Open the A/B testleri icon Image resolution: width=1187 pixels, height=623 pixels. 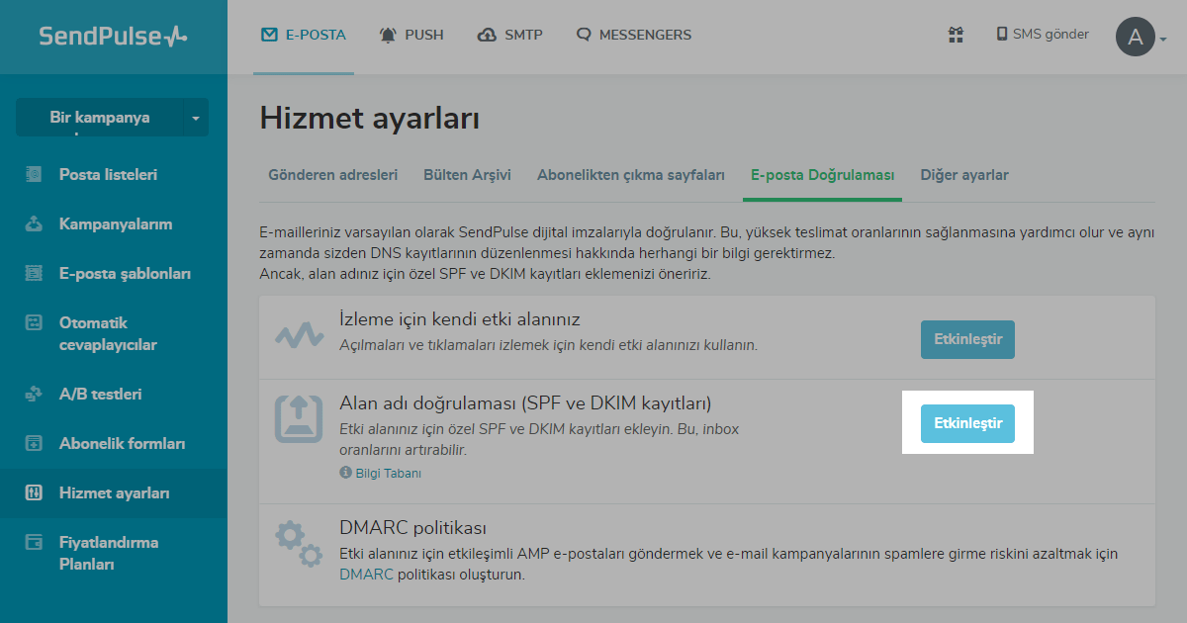35,395
